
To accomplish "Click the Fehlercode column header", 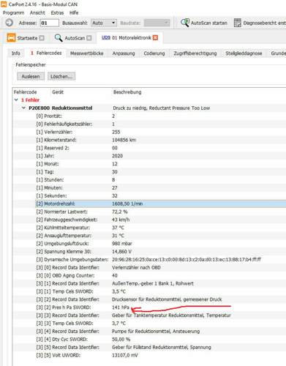I will pos(25,92).
